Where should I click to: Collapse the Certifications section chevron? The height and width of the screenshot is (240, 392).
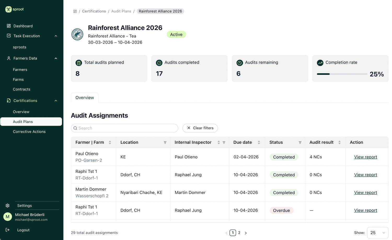pos(56,101)
